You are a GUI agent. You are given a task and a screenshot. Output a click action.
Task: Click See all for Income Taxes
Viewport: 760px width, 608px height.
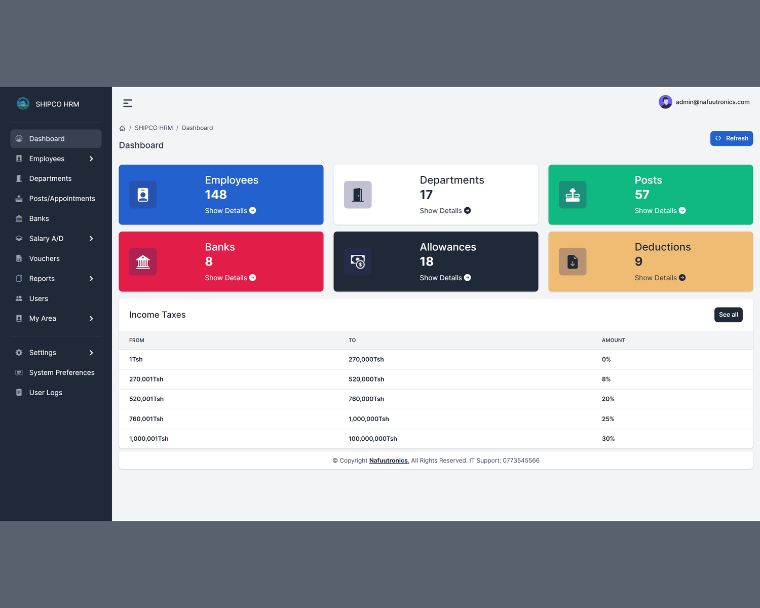pyautogui.click(x=728, y=315)
